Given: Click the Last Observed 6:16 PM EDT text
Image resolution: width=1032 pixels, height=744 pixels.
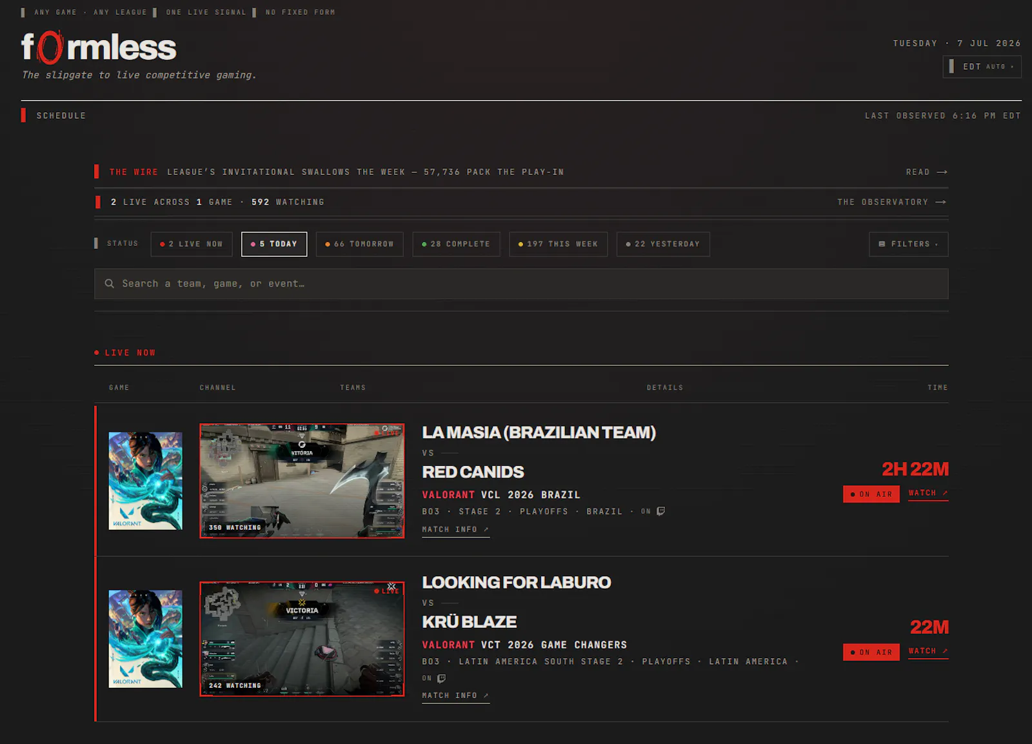Looking at the screenshot, I should coord(942,116).
